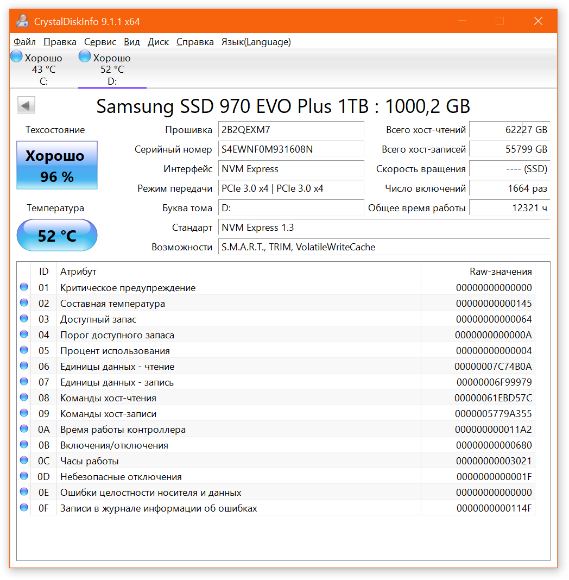This screenshot has height=580, width=569.
Task: Click the previous disk arrow button
Action: pos(26,105)
